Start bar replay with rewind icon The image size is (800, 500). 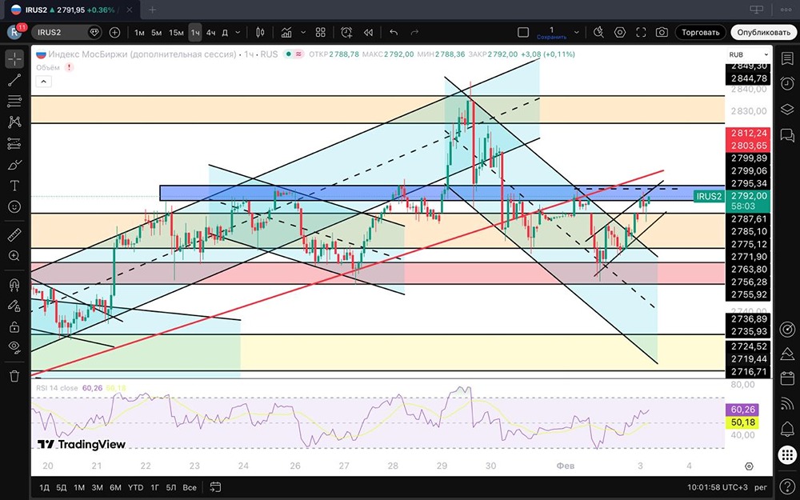pyautogui.click(x=368, y=32)
